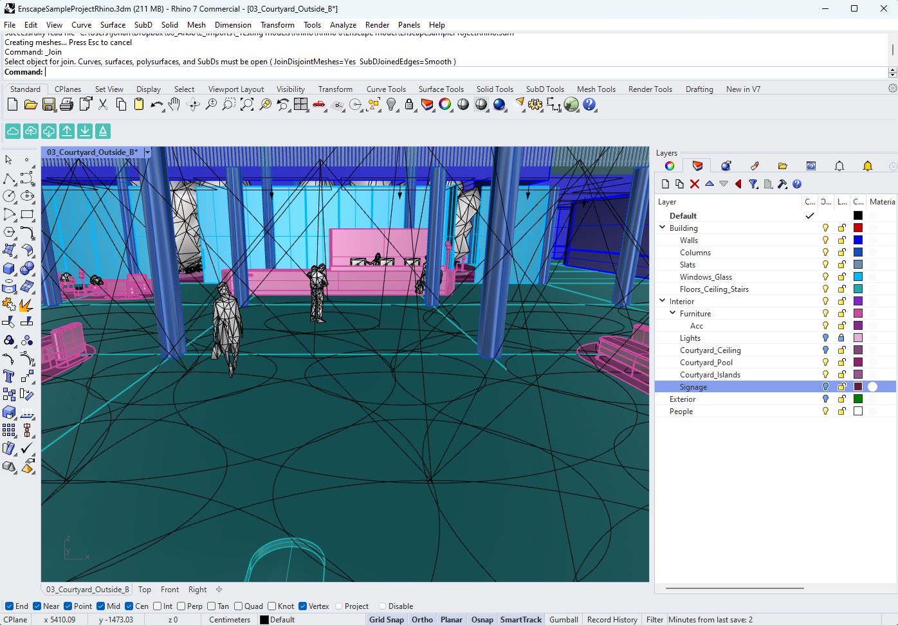Toggle the lock icon of the People layer

point(841,411)
